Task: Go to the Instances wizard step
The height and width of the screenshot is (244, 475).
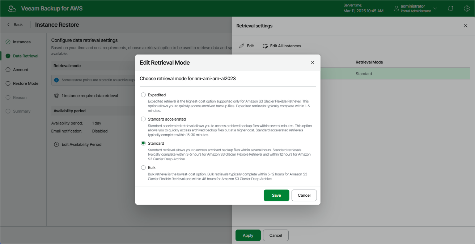Action: (22, 42)
